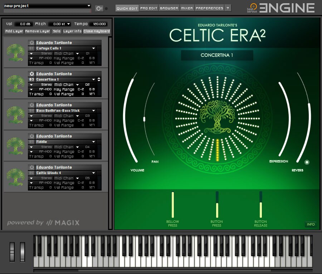Click the Best Service Engine logo
Image resolution: width=322 pixels, height=274 pixels.
coord(280,8)
